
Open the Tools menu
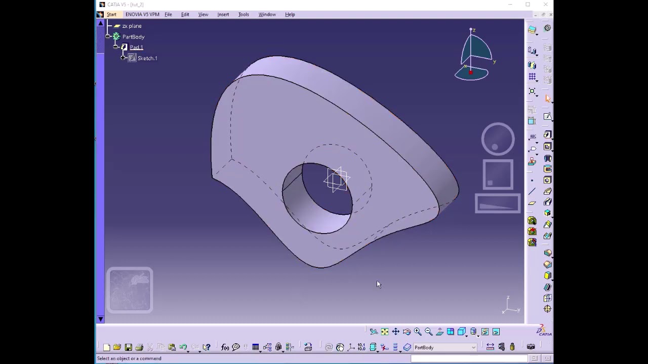244,15
